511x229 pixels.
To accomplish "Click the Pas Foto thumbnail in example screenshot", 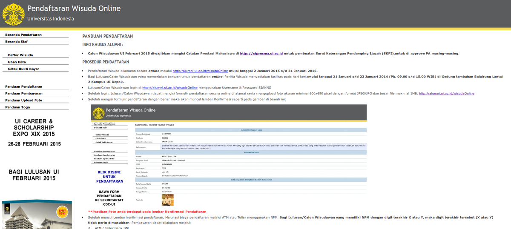I will (168, 200).
